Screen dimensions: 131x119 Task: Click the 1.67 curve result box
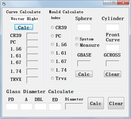(x=32, y=64)
